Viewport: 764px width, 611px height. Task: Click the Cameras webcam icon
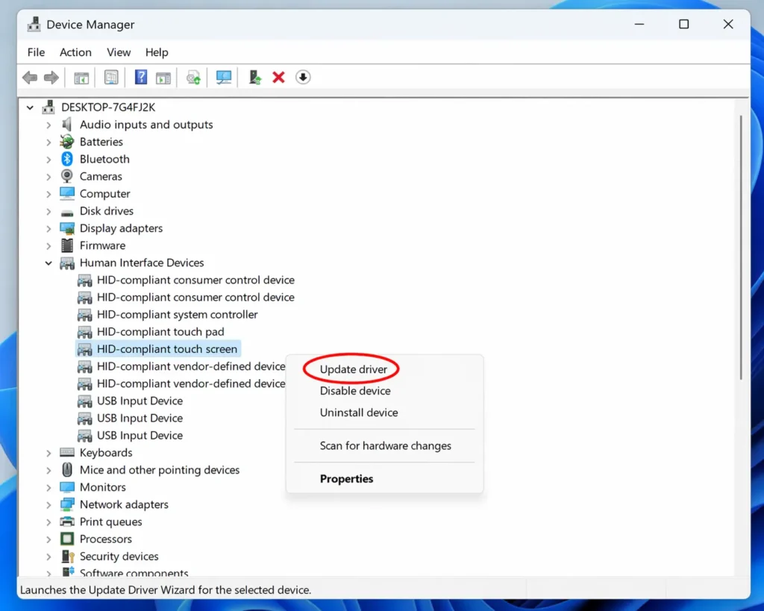(66, 176)
